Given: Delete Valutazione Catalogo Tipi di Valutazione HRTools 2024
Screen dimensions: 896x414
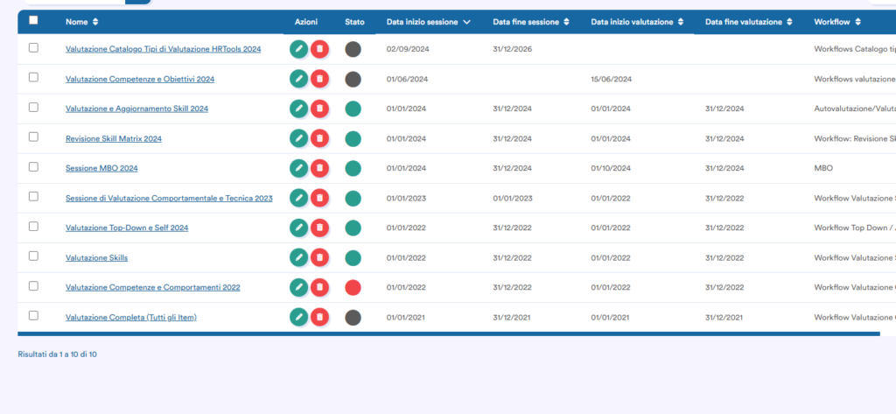Looking at the screenshot, I should coord(319,49).
